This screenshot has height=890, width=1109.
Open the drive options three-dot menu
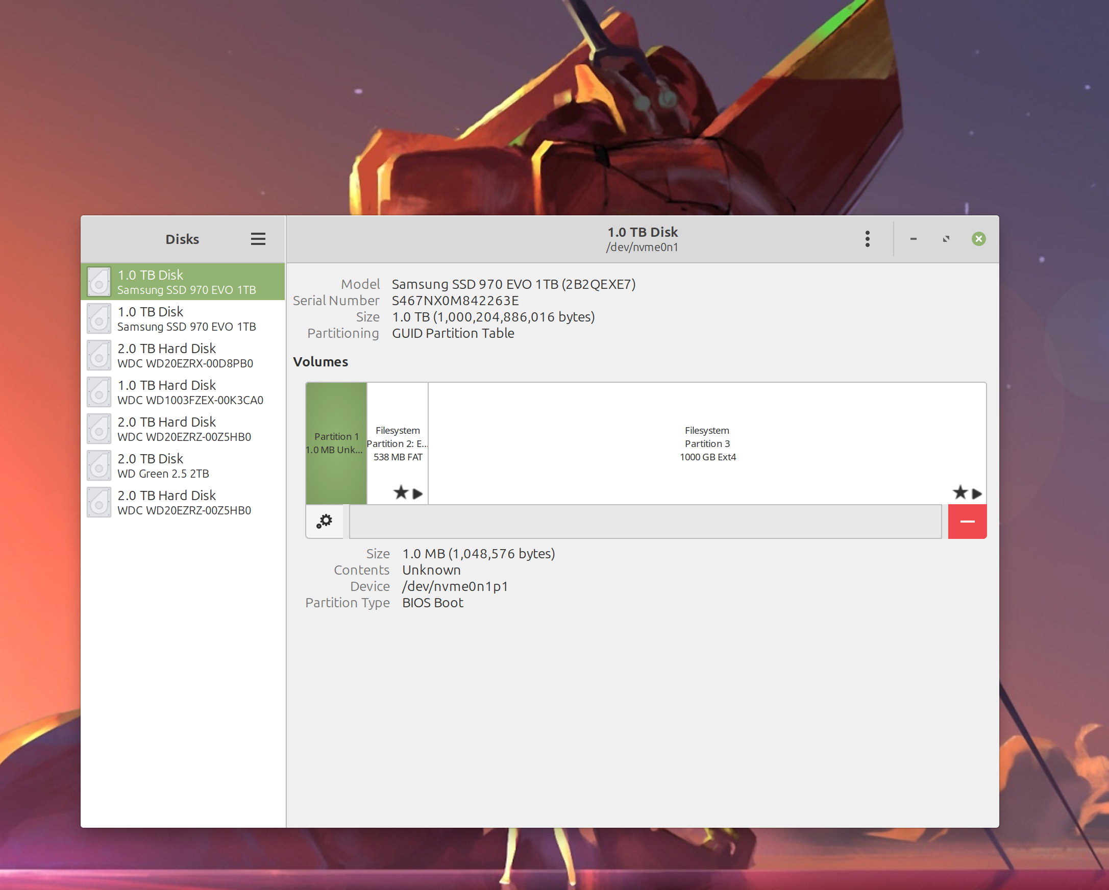[x=867, y=239]
